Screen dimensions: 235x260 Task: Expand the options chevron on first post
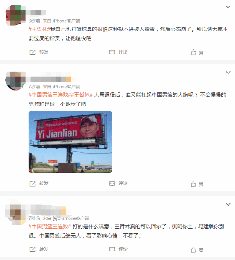tap(228, 7)
